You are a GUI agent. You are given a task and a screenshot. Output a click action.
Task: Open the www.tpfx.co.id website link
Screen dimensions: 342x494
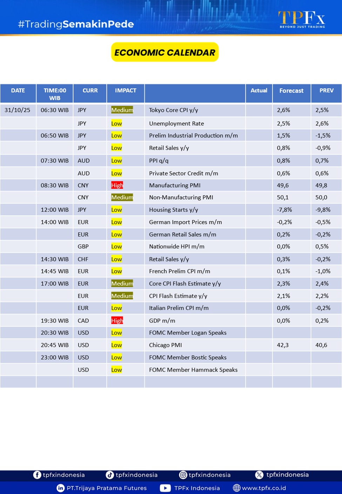click(264, 488)
